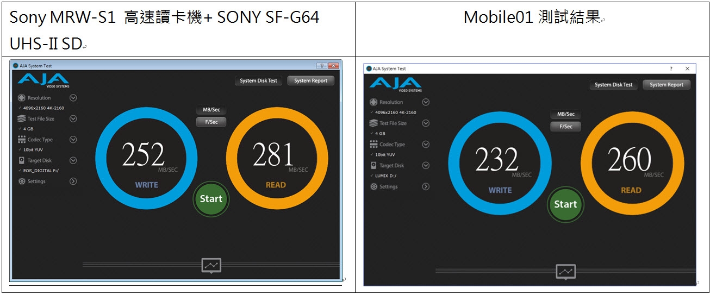This screenshot has height=294, width=710.
Task: Expand Resolution dropdown in right window
Action: tap(426, 102)
